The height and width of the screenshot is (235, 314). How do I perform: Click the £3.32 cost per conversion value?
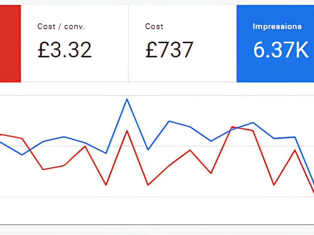[64, 50]
